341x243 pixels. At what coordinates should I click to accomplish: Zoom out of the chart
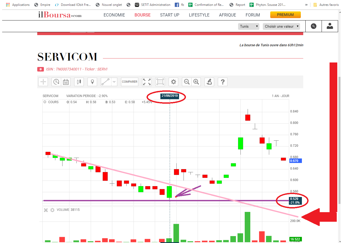click(x=187, y=82)
